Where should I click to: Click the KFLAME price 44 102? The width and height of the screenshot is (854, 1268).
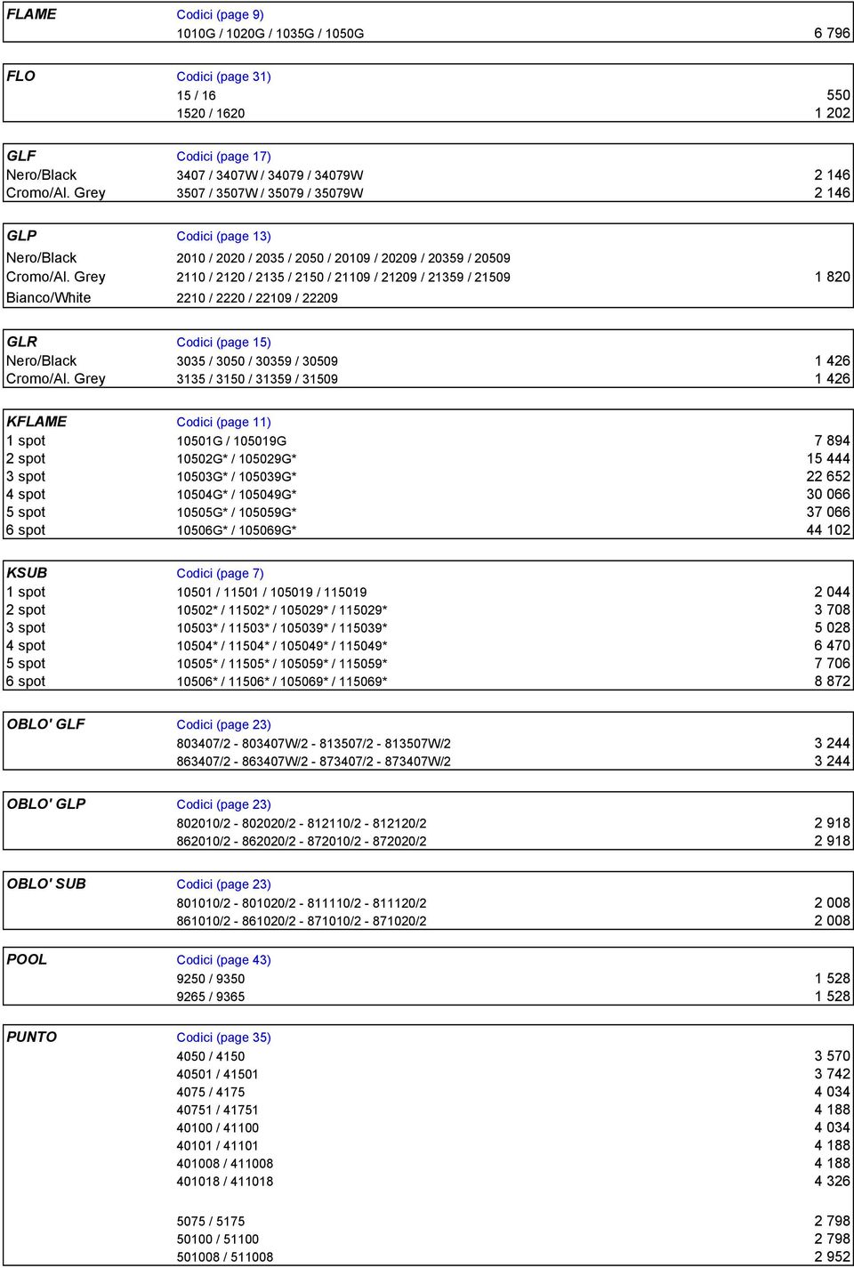pos(828,530)
